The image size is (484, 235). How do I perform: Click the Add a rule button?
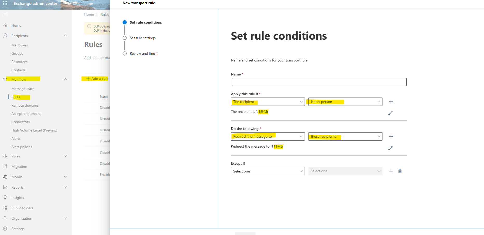click(x=97, y=79)
